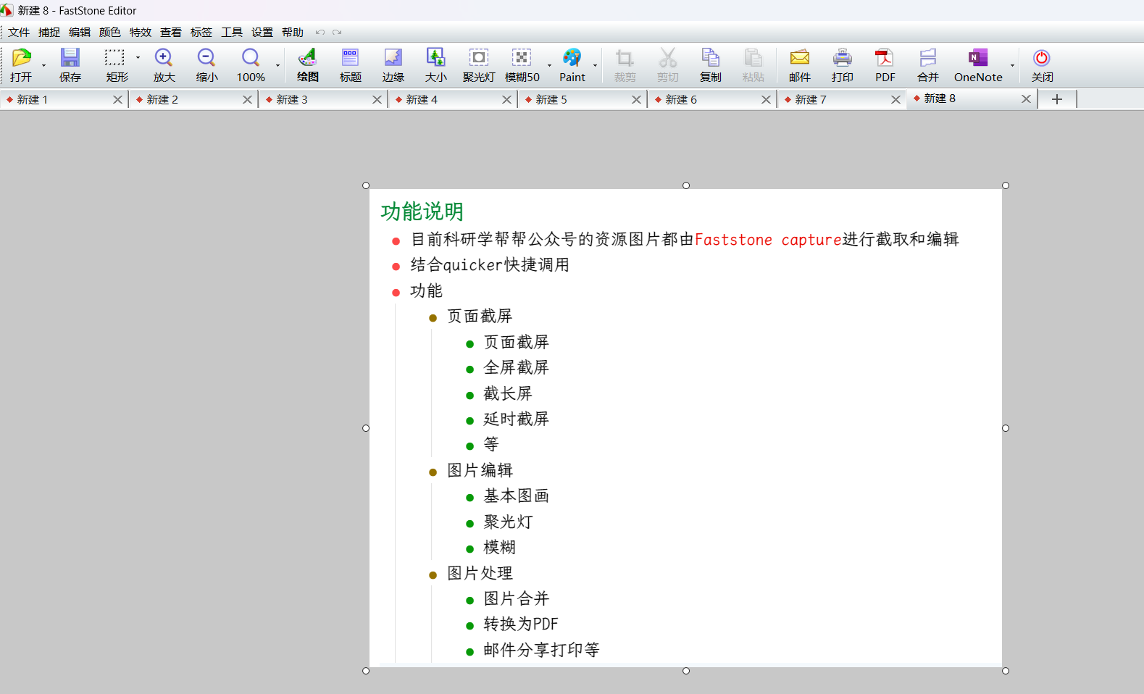Close the 新建 5 tab
1144x694 pixels.
[x=636, y=100]
